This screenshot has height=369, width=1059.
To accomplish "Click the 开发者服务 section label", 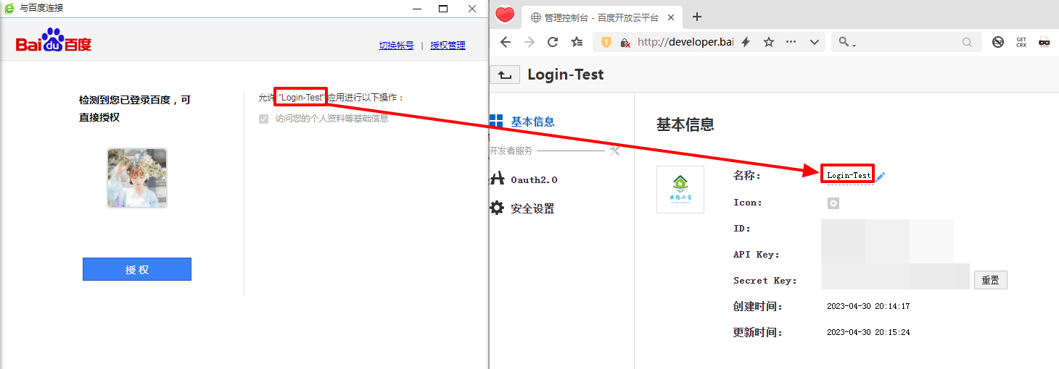I will [511, 150].
